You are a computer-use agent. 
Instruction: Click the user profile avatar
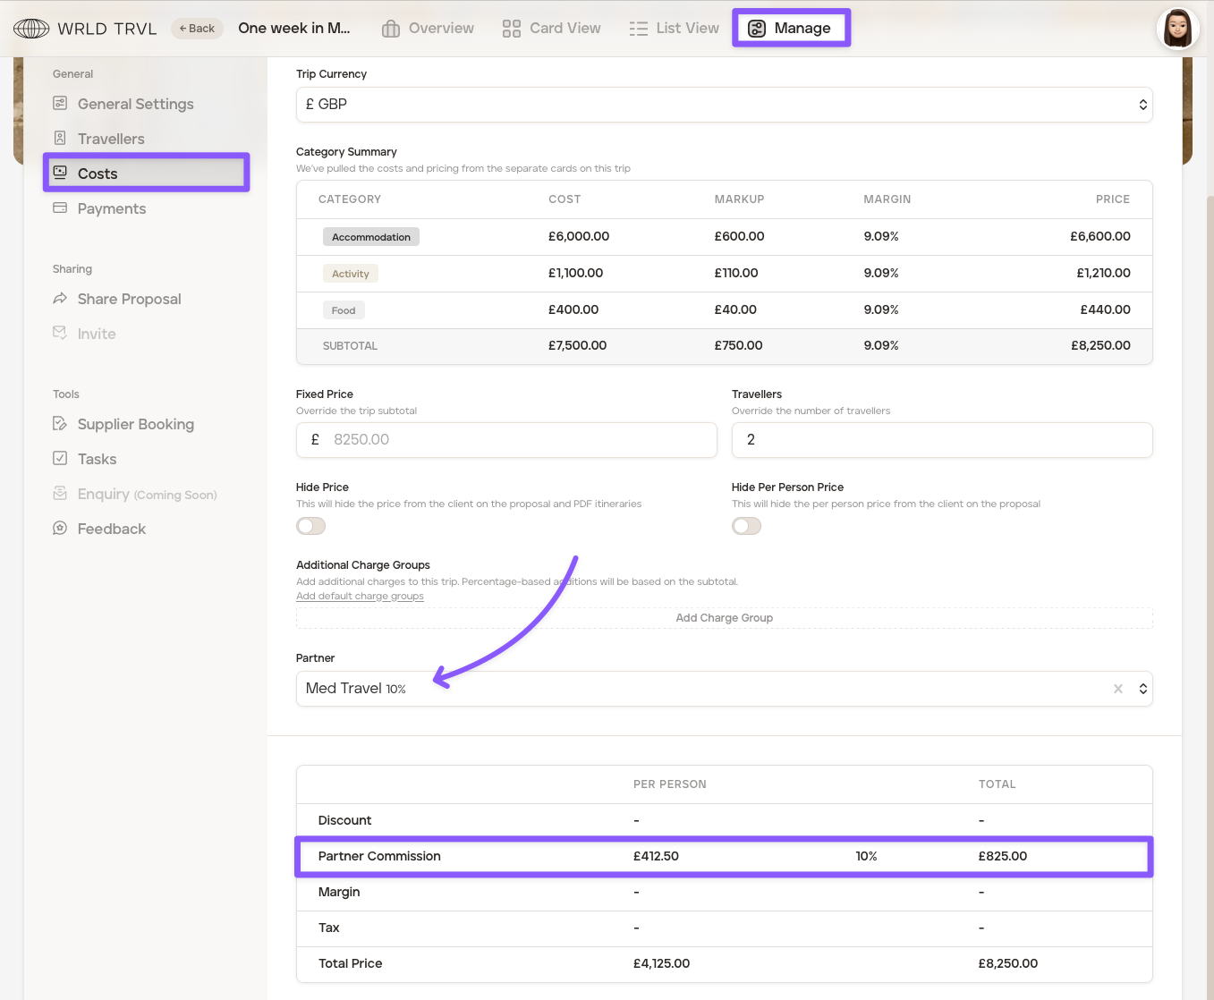(x=1177, y=29)
